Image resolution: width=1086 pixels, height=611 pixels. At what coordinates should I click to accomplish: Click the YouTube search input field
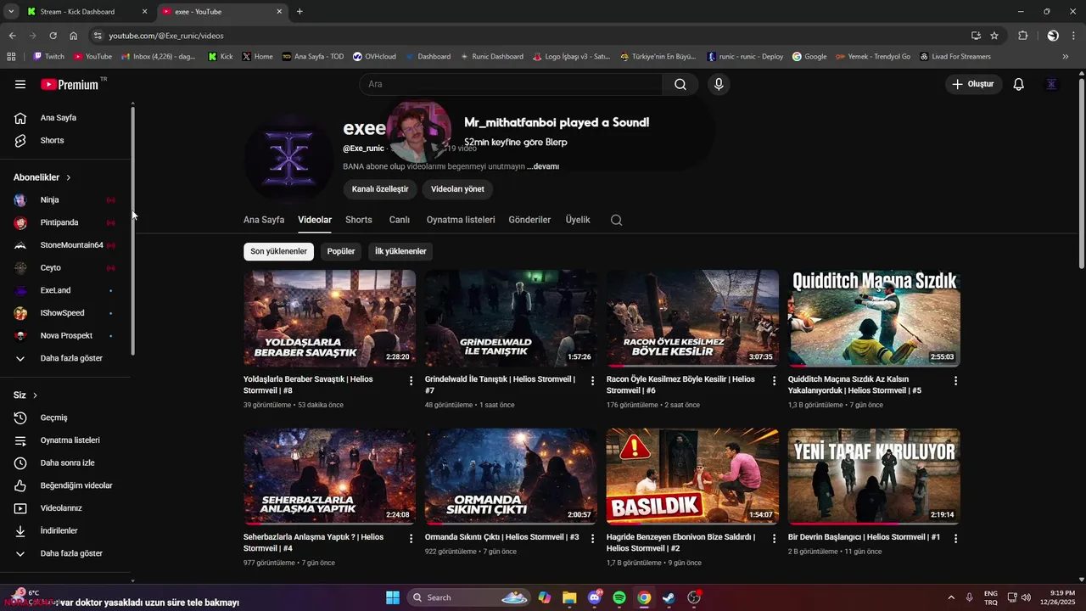(511, 84)
